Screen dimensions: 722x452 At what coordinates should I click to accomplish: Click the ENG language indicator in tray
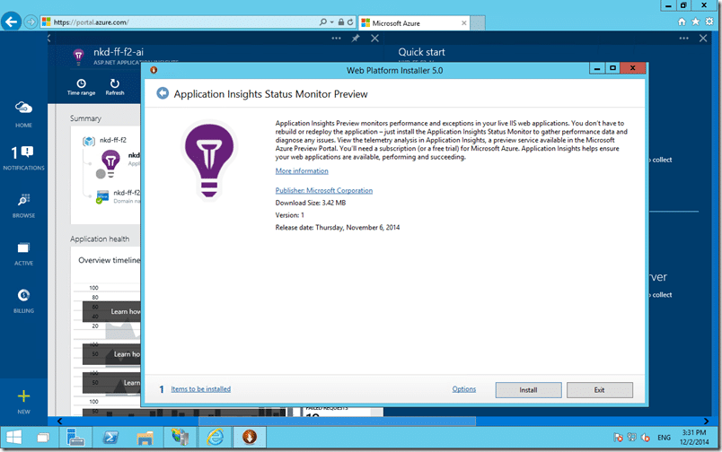tap(664, 438)
